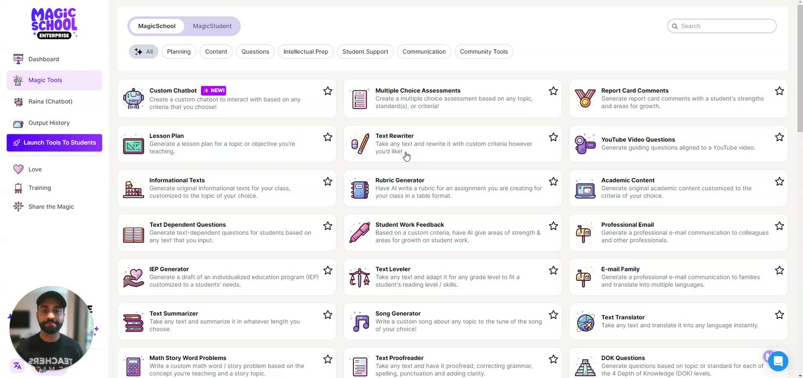
Task: Show Community Tools category
Action: (x=484, y=51)
